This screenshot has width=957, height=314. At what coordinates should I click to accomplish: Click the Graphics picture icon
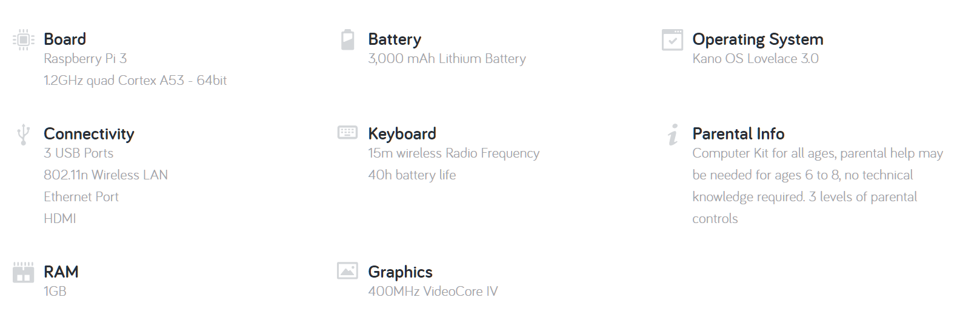click(347, 270)
